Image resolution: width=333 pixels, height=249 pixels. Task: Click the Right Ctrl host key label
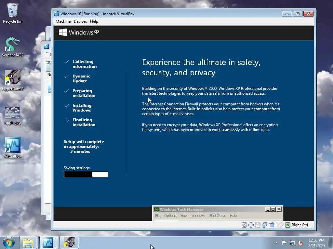(x=300, y=225)
